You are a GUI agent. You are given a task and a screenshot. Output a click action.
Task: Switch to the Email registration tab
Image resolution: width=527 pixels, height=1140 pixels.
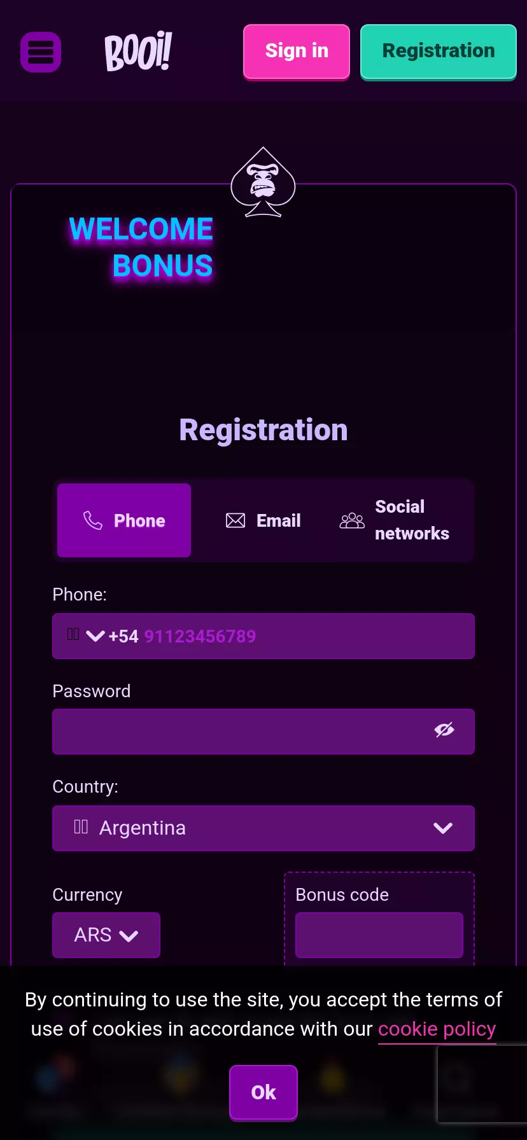point(263,520)
